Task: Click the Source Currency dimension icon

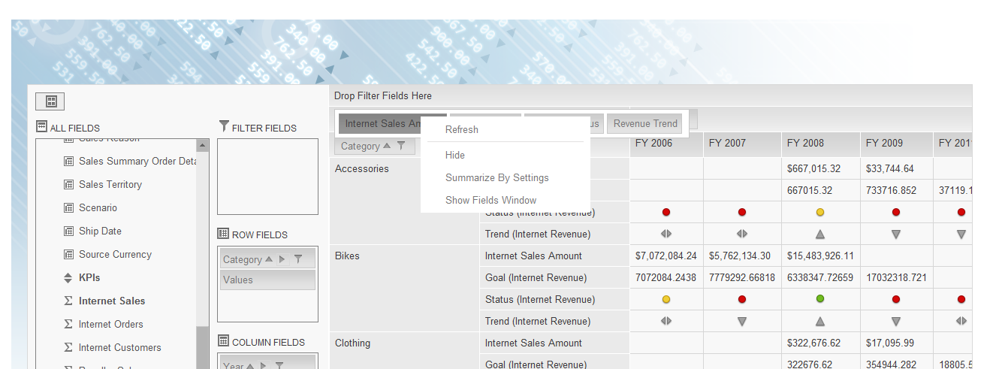Action: pos(68,254)
